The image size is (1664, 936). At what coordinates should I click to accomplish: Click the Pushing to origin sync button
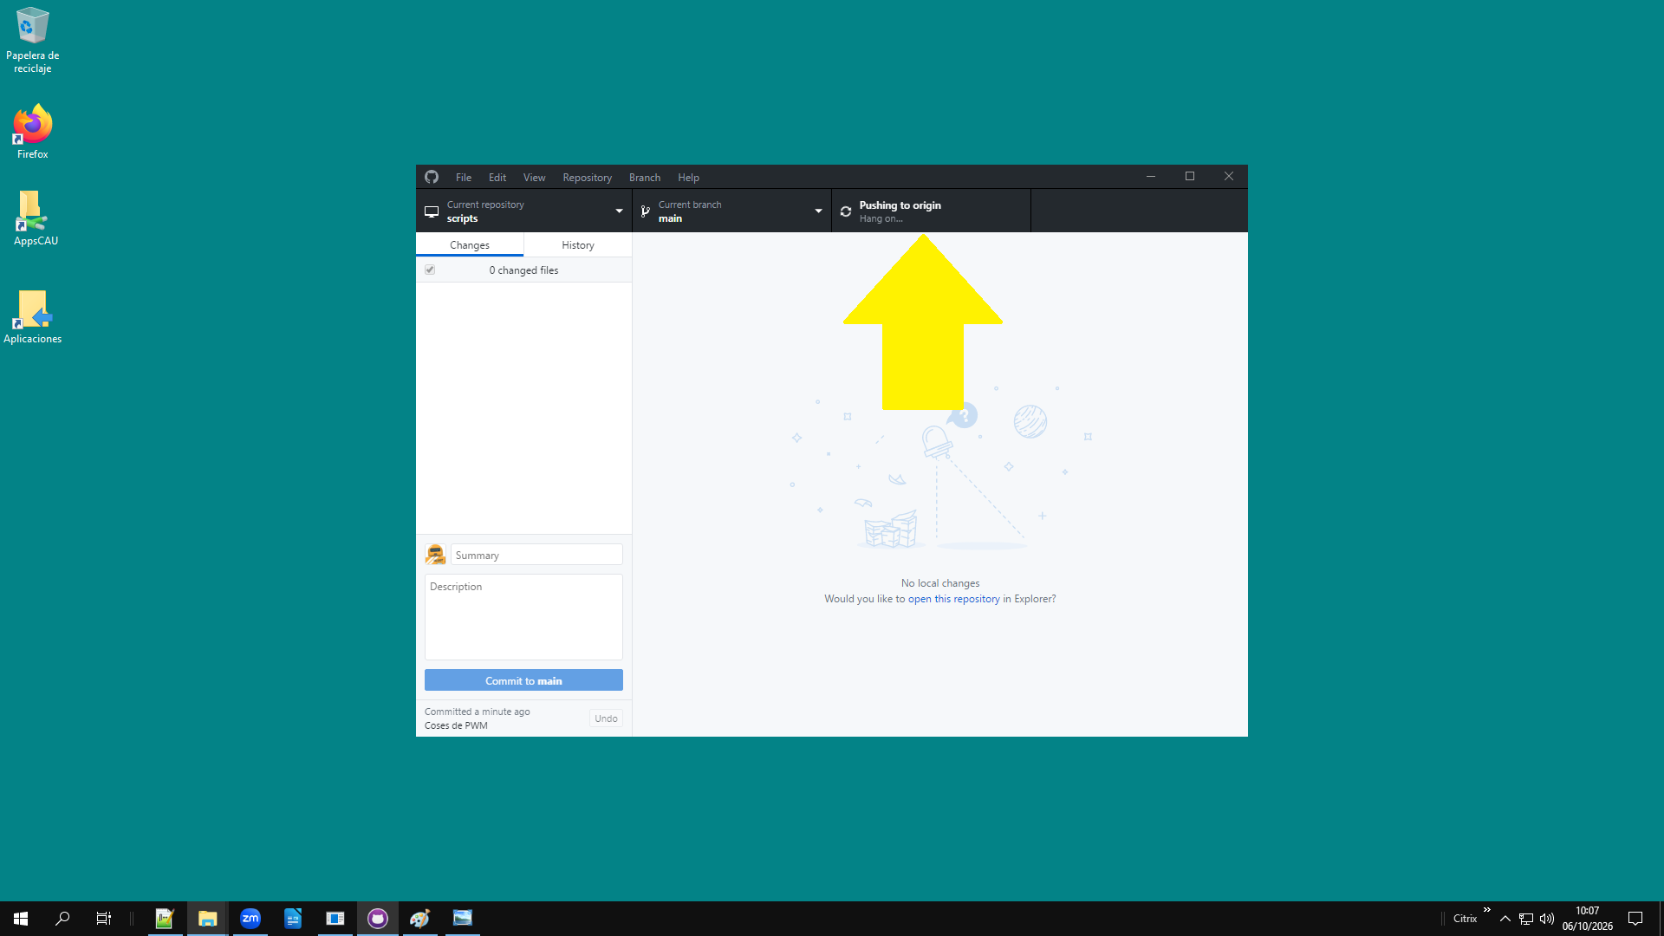(x=931, y=211)
